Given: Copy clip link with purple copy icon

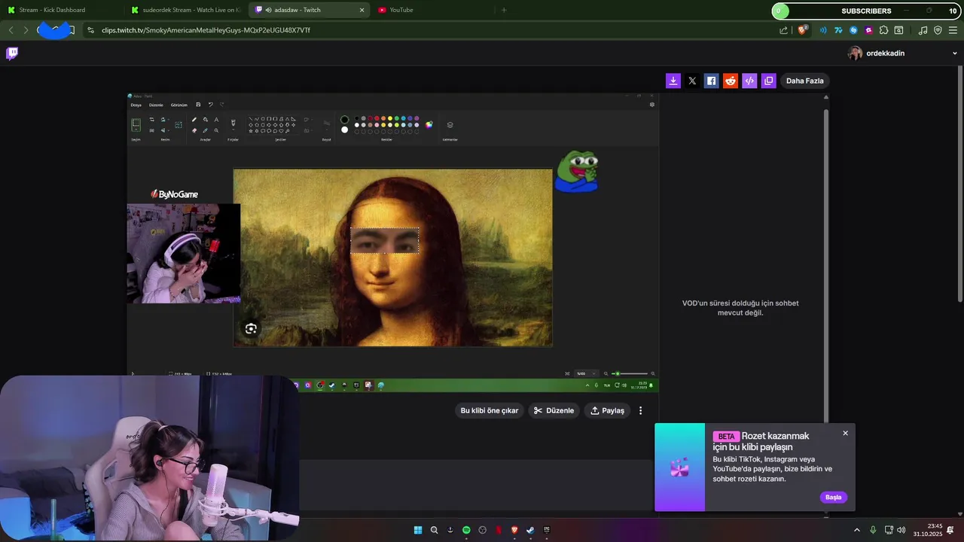Looking at the screenshot, I should pos(768,81).
